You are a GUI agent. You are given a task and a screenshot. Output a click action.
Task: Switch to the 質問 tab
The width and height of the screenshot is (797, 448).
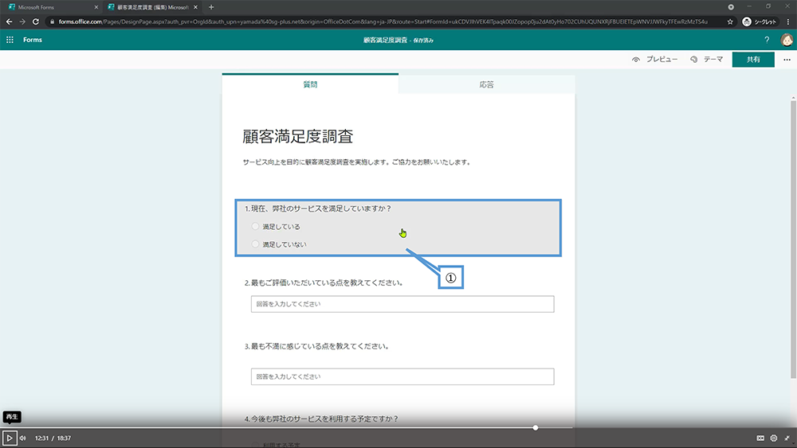(x=310, y=84)
